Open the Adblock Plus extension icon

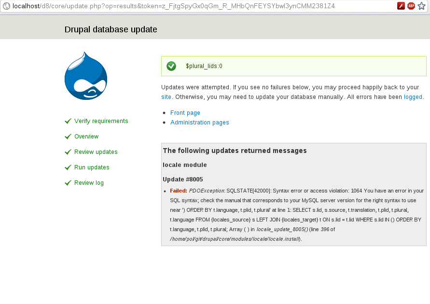coord(411,6)
